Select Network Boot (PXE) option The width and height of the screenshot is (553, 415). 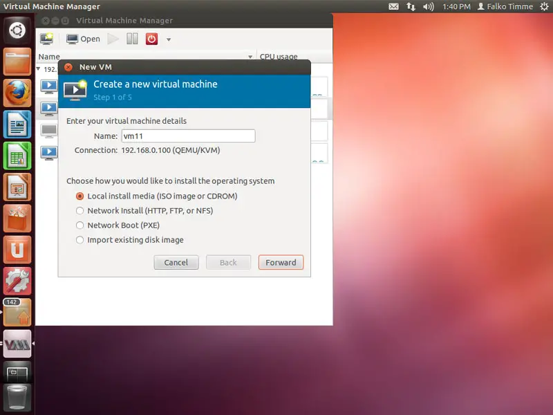click(x=79, y=225)
